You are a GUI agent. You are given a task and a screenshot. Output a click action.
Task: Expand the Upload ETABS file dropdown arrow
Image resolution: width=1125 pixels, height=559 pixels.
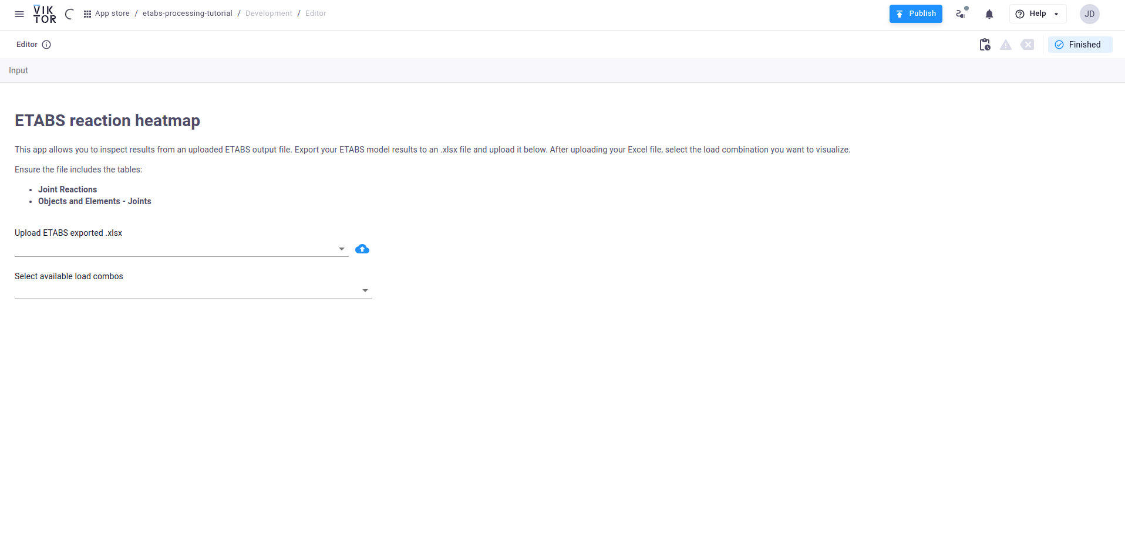pos(341,249)
